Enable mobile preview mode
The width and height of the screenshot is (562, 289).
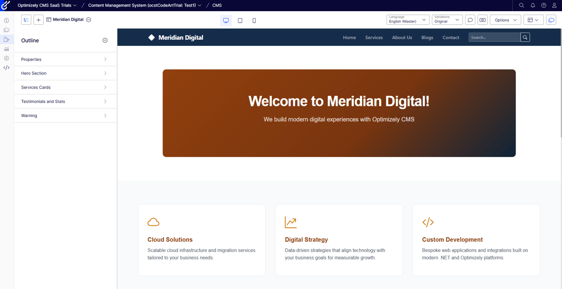point(254,21)
